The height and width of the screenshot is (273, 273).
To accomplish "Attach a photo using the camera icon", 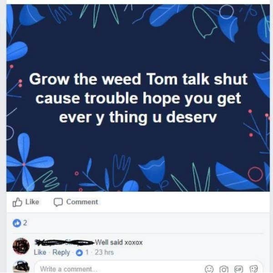I will 224,269.
